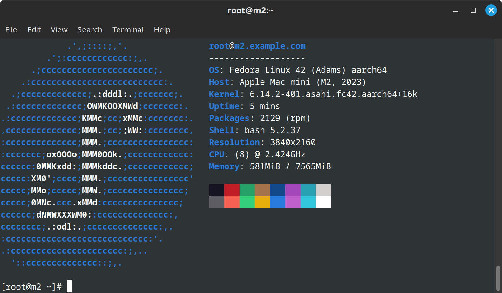Viewport: 502px width, 293px height.
Task: Click the dark gray color block in bottom row
Action: point(217,202)
